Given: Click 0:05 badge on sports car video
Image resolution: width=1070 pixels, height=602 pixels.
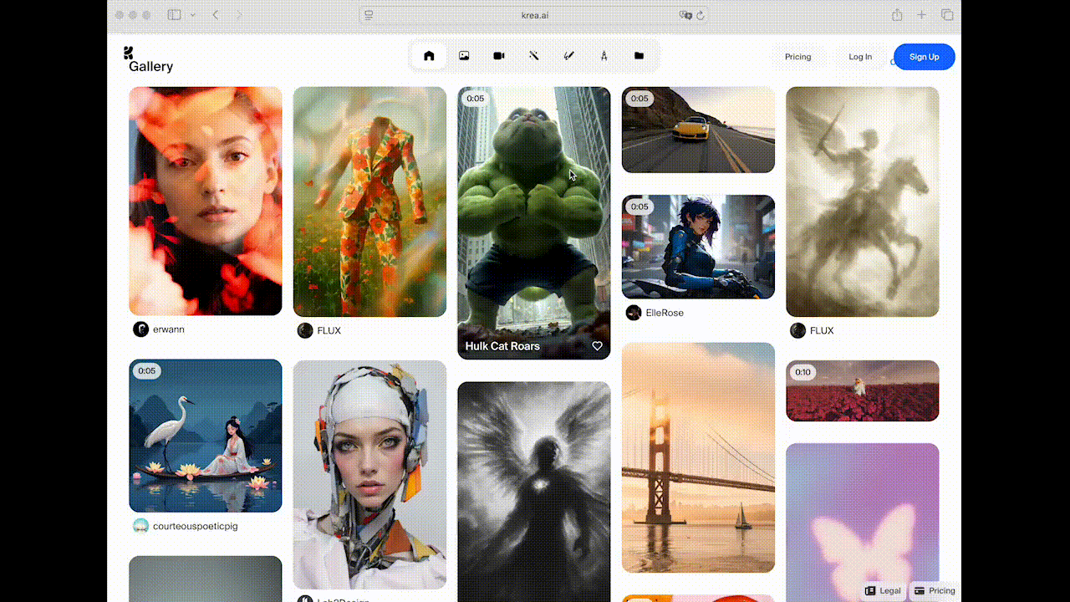Looking at the screenshot, I should [639, 99].
